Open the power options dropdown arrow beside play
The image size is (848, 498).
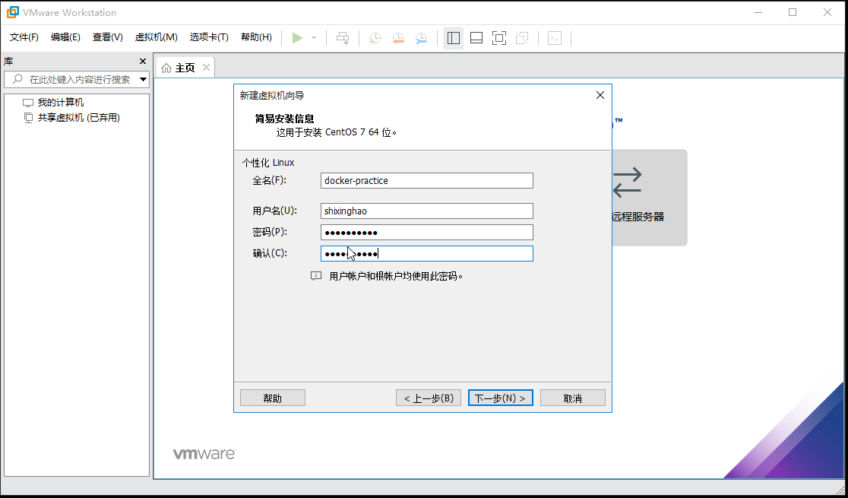click(314, 38)
